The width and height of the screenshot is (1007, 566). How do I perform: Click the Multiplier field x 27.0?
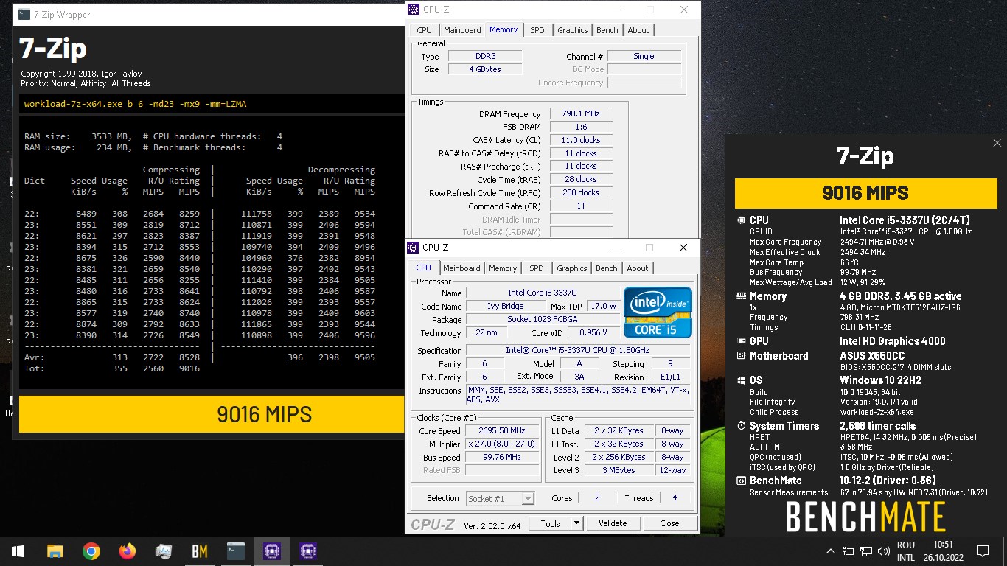pos(503,444)
